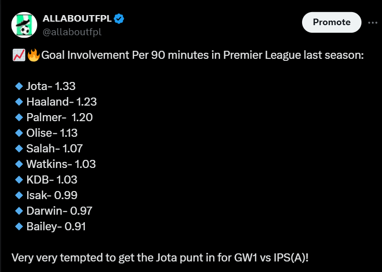The height and width of the screenshot is (272, 382).
Task: Click the Darwin- 0.97 stat line
Action: (59, 211)
